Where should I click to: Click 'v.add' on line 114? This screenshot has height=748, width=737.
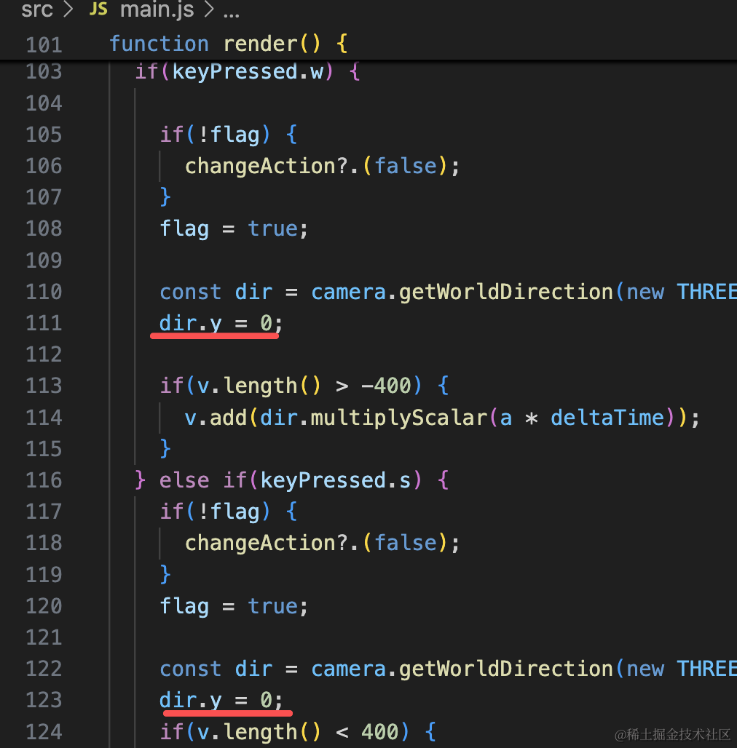[x=216, y=418]
